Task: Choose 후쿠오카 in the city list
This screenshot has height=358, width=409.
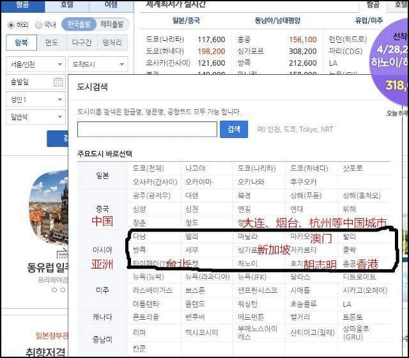Action: pyautogui.click(x=304, y=182)
